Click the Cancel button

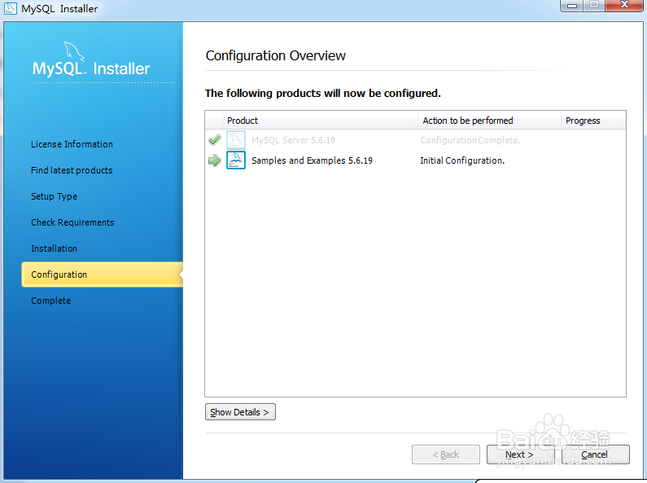(596, 454)
